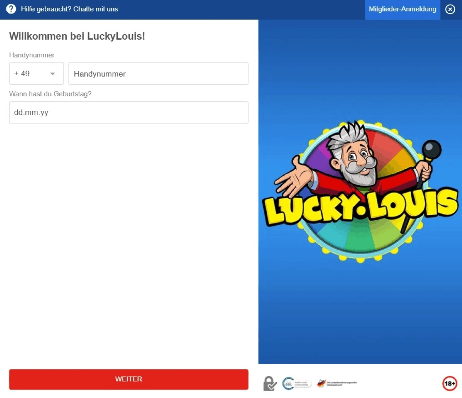Focus the birthday dd.mm.yy field
This screenshot has height=398, width=462.
pos(129,113)
